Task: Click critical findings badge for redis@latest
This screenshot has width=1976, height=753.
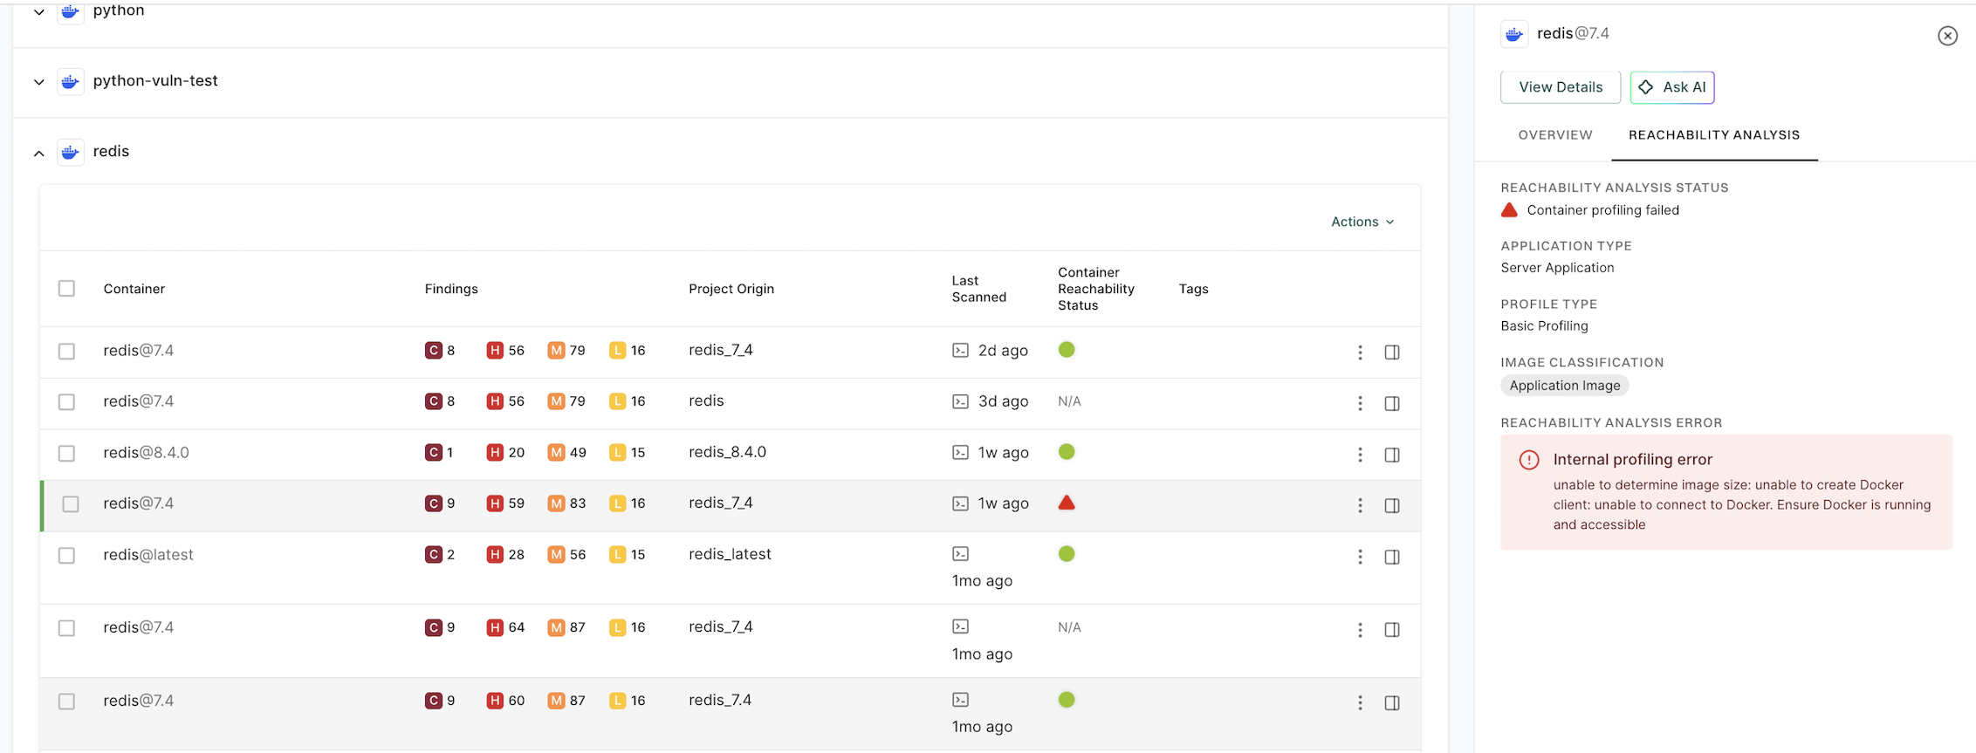Action: (434, 555)
